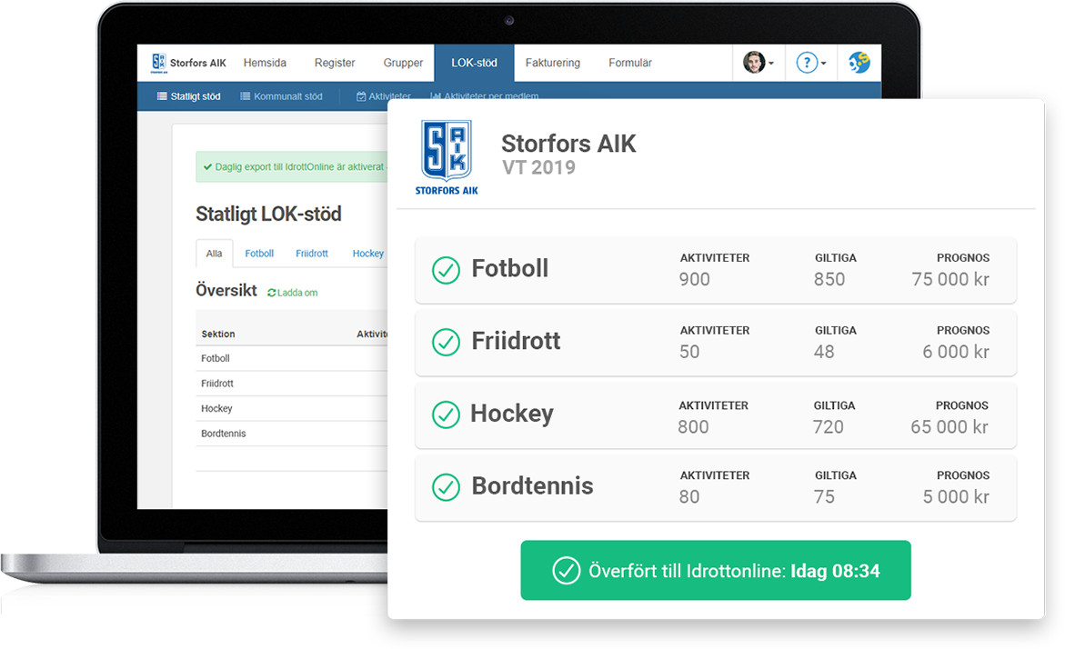The height and width of the screenshot is (649, 1065).
Task: Click the green checkmark icon beside Friidrott
Action: pyautogui.click(x=446, y=342)
